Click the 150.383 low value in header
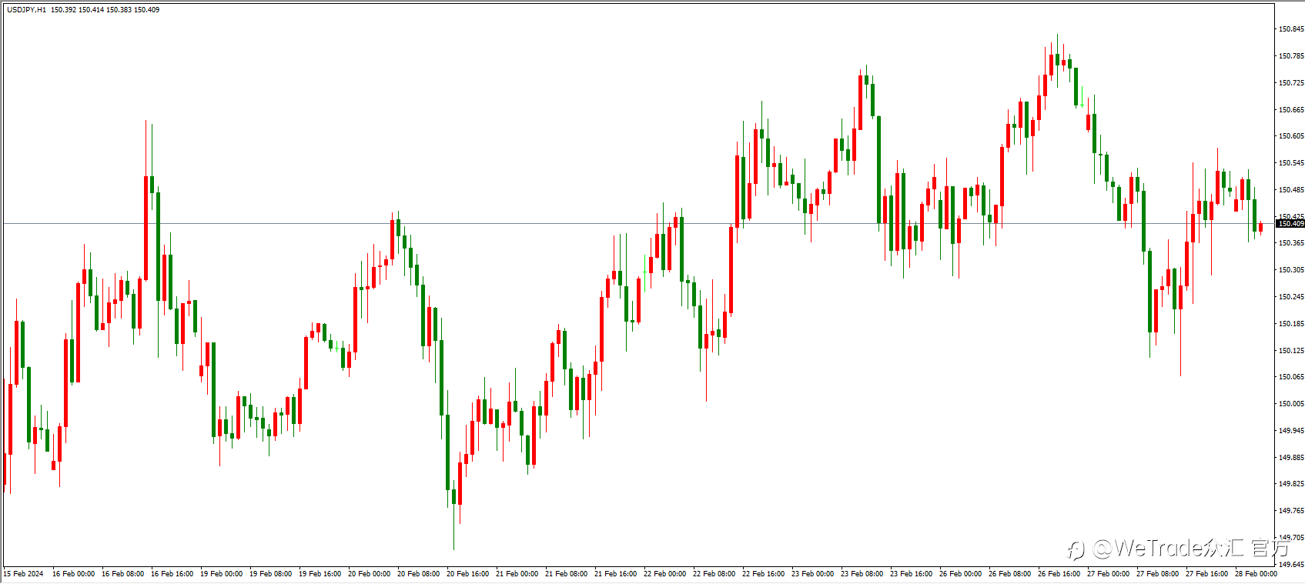Viewport: 1305px width, 584px height. [x=119, y=10]
